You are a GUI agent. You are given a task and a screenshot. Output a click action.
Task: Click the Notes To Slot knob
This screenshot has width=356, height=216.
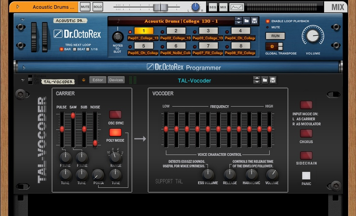[x=118, y=37]
